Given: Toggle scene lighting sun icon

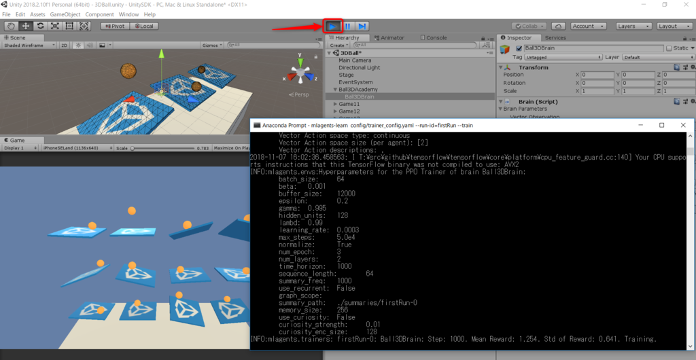Looking at the screenshot, I should coord(79,46).
